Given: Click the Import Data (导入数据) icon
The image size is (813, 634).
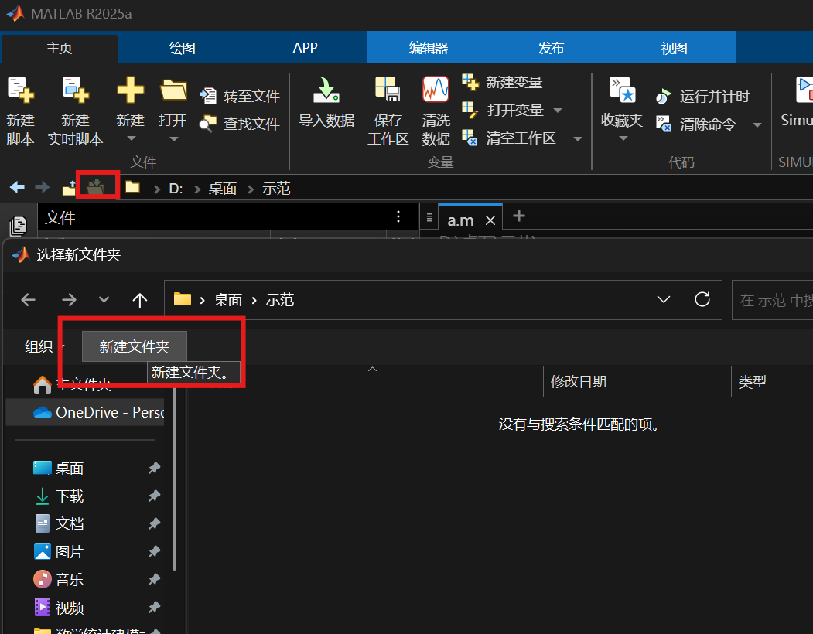Looking at the screenshot, I should pos(326,90).
